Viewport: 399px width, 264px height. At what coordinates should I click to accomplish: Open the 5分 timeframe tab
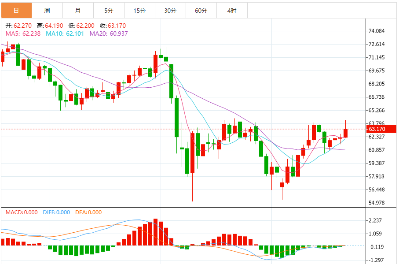109,11
